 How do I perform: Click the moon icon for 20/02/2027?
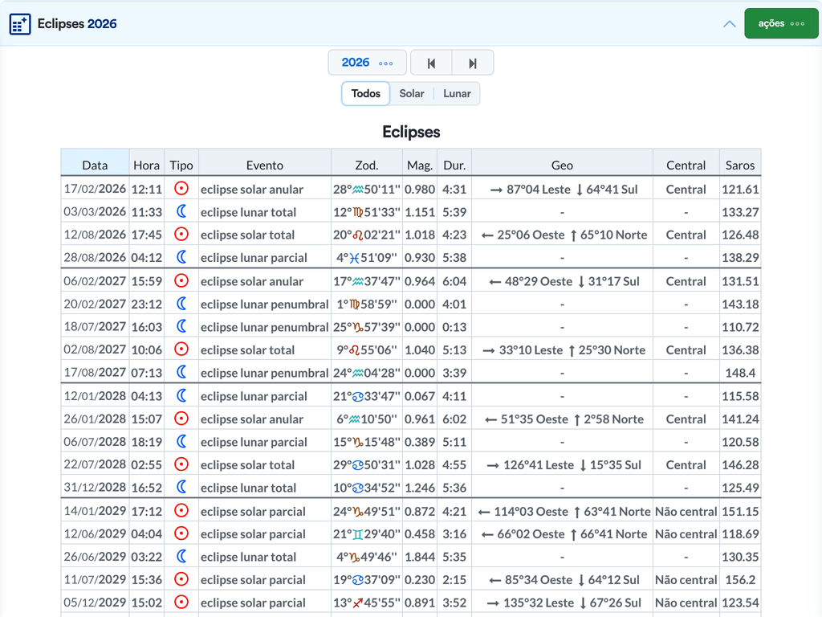point(181,303)
